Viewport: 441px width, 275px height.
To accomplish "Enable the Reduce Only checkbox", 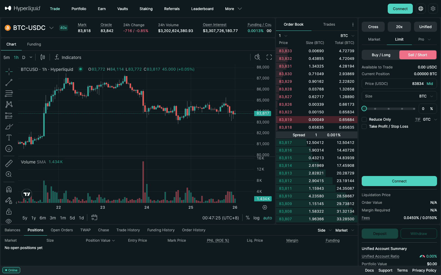I will coord(364,119).
